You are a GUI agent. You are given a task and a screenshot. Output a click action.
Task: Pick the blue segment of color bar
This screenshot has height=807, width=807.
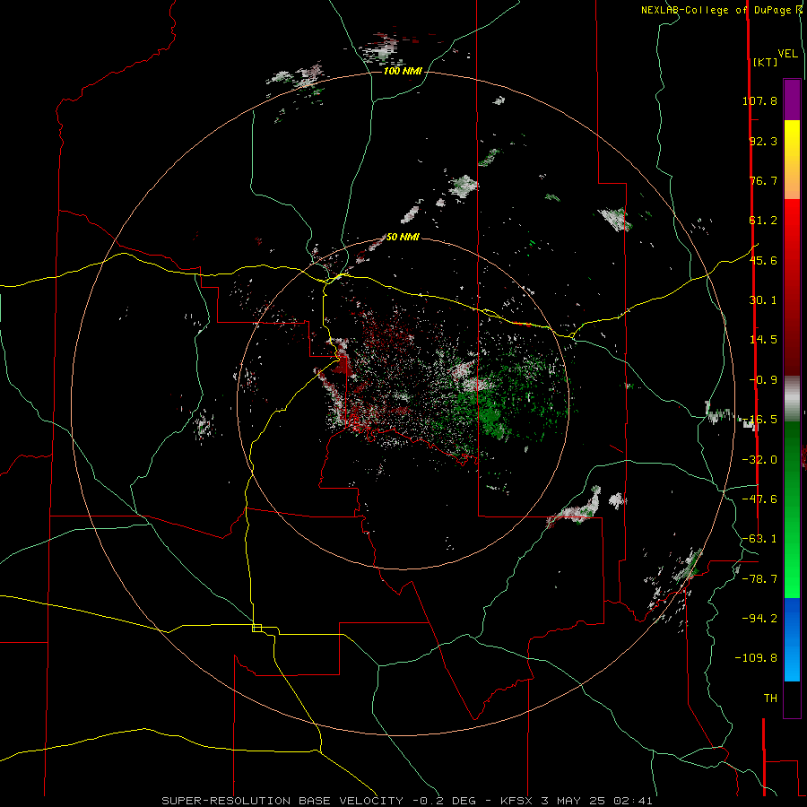point(792,639)
